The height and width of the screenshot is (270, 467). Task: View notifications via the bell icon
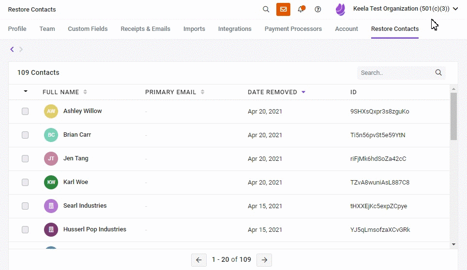click(x=301, y=9)
